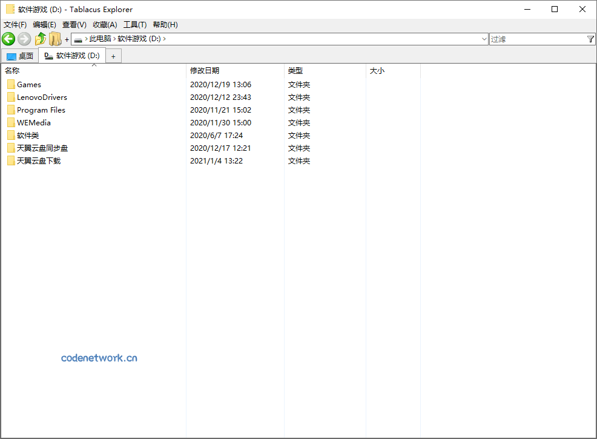
Task: Click the Forward navigation arrow
Action: (24, 39)
